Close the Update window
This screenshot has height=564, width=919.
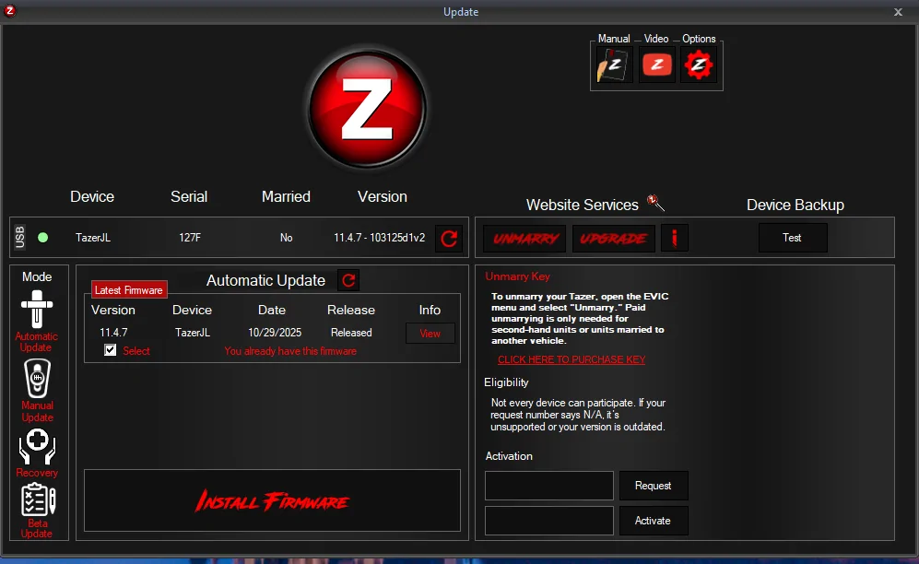coord(898,12)
